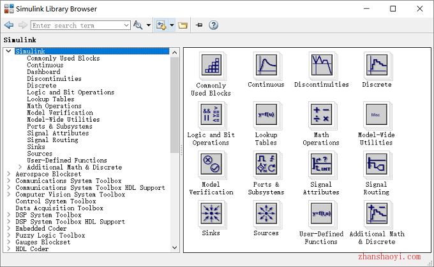
Task: Expand the Aerospace Blockset node
Action: click(8, 173)
